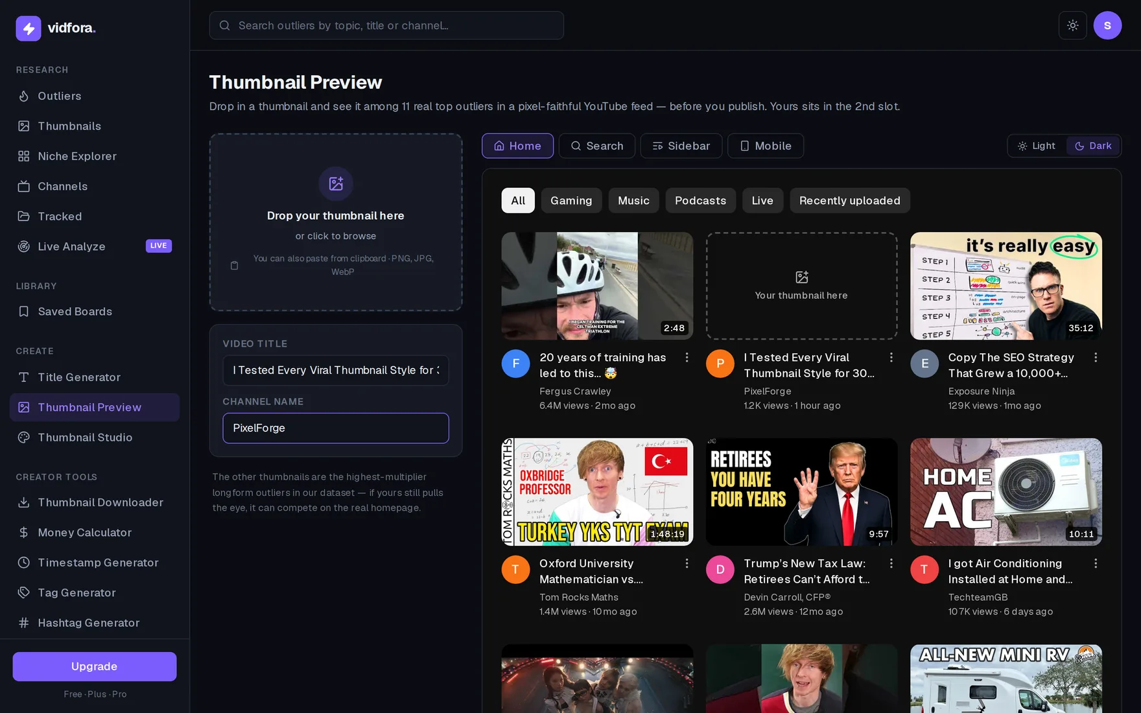Image resolution: width=1141 pixels, height=713 pixels.
Task: Open Title Generator text icon
Action: (24, 377)
